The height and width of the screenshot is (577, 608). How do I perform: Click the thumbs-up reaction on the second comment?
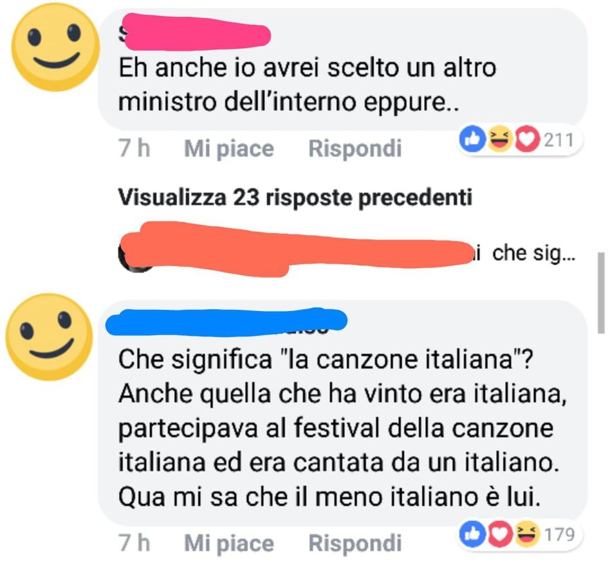pos(472,534)
